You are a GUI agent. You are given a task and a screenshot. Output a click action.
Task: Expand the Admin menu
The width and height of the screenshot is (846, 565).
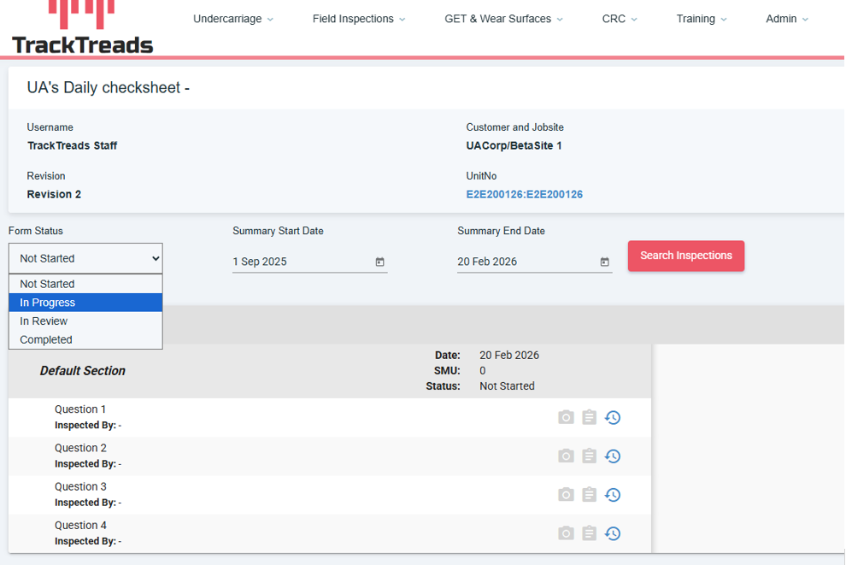786,19
